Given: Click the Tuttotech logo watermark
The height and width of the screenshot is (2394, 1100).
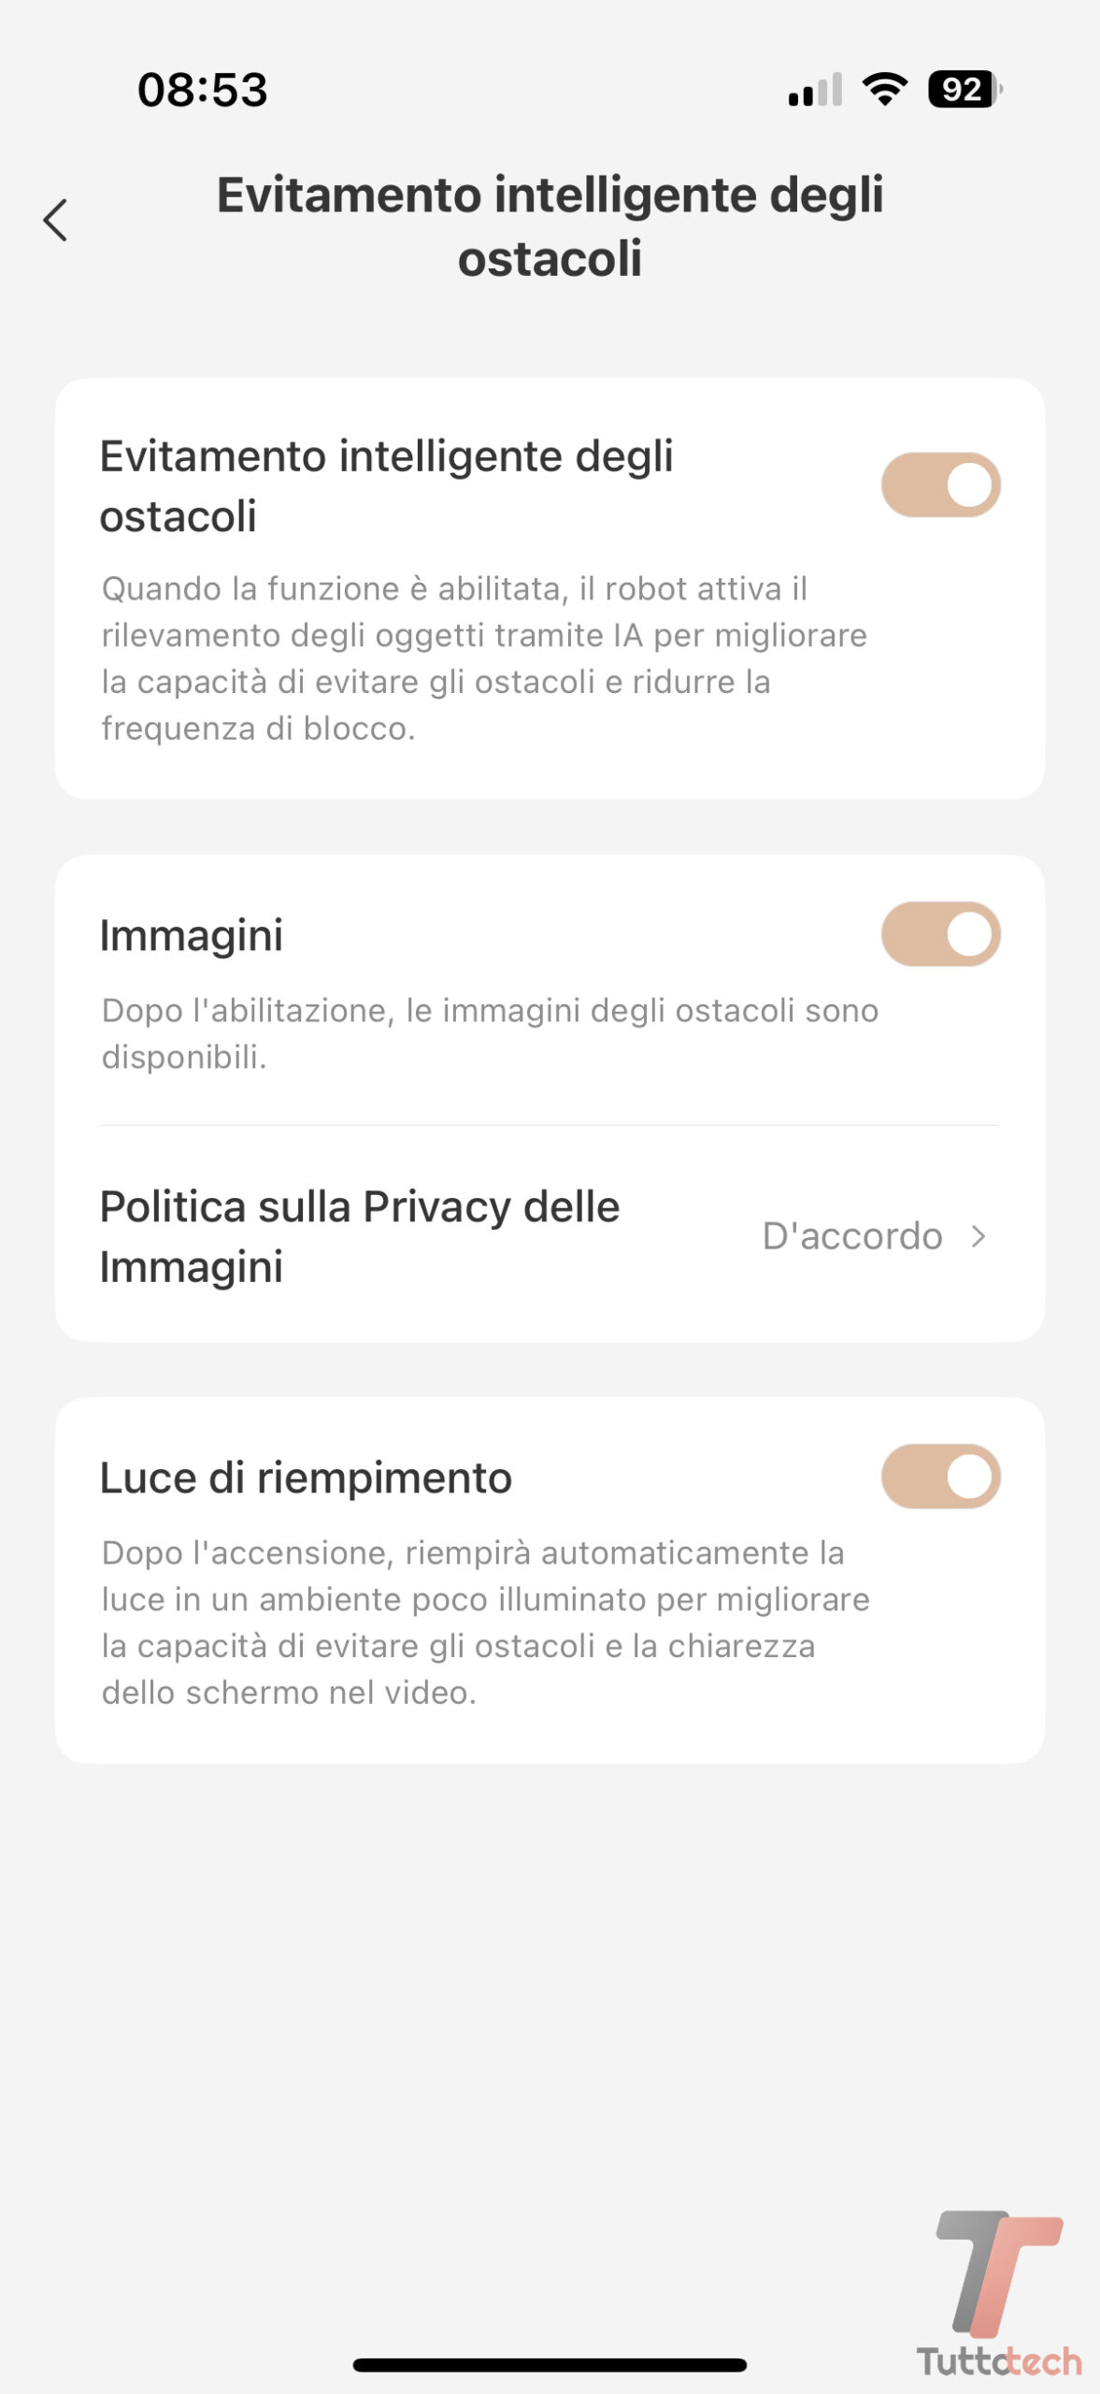Looking at the screenshot, I should pyautogui.click(x=998, y=2293).
